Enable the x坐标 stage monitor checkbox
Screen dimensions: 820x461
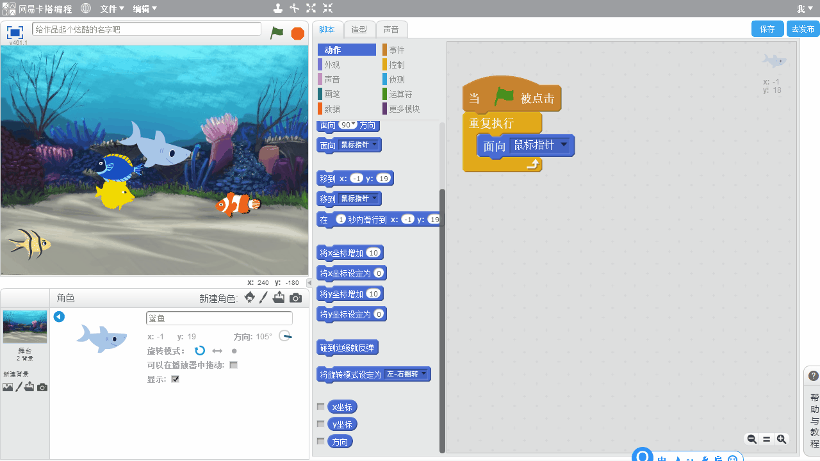(321, 407)
